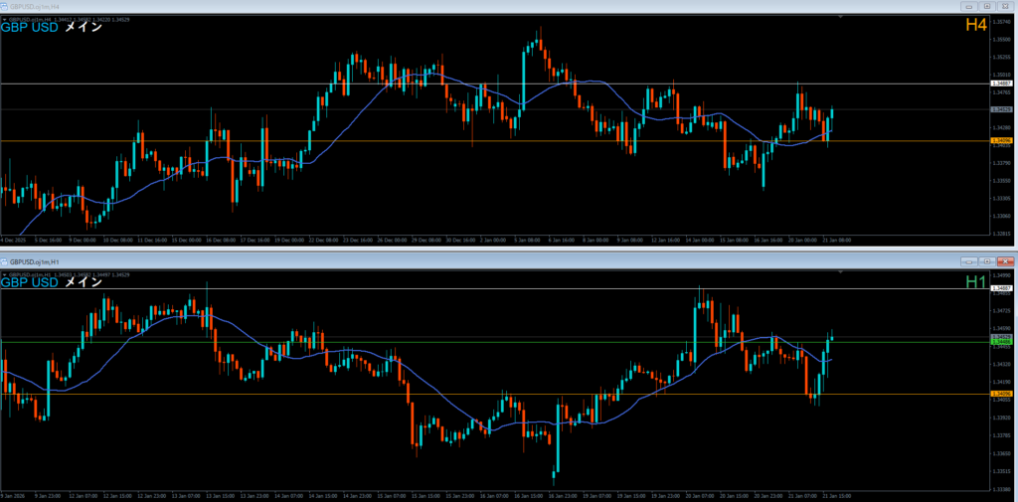Expand the GBPUSD H1 one-click trading arrow
Image resolution: width=1018 pixels, height=502 pixels.
click(x=4, y=273)
